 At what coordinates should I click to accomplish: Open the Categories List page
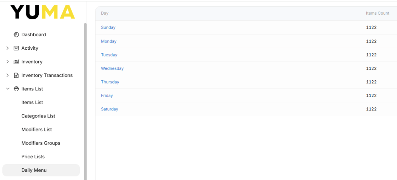pyautogui.click(x=38, y=116)
